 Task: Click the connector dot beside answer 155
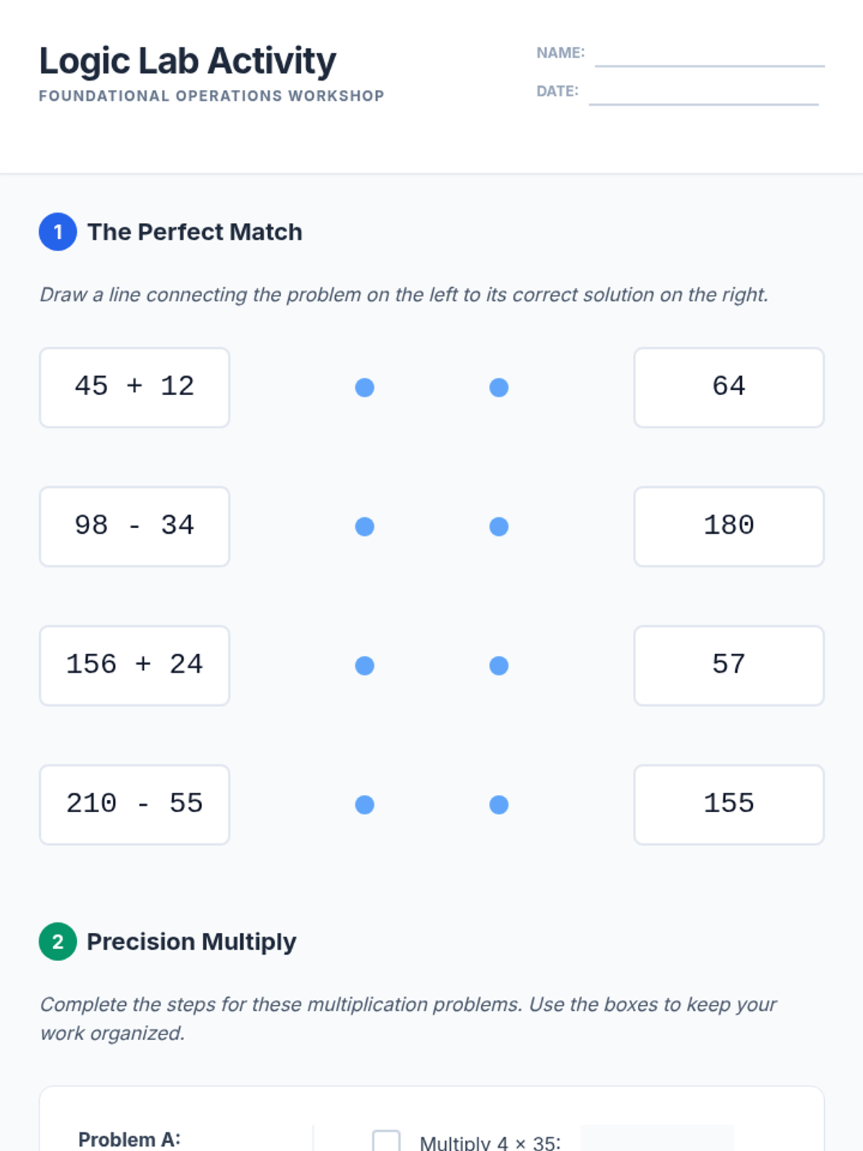[x=499, y=804]
